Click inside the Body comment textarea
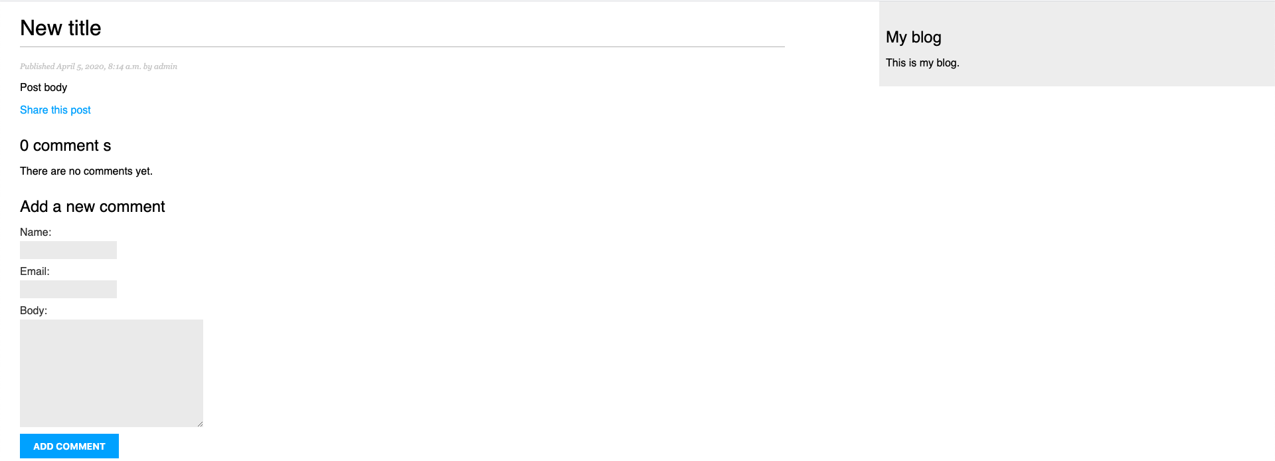 pos(112,373)
